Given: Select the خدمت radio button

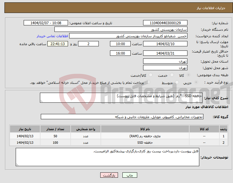Looking at the screenshot, I should (x=172, y=75).
